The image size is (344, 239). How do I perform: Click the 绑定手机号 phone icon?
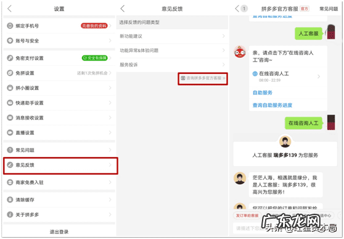click(10, 26)
